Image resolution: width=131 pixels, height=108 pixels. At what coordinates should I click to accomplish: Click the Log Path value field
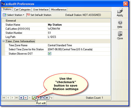pos(79,37)
